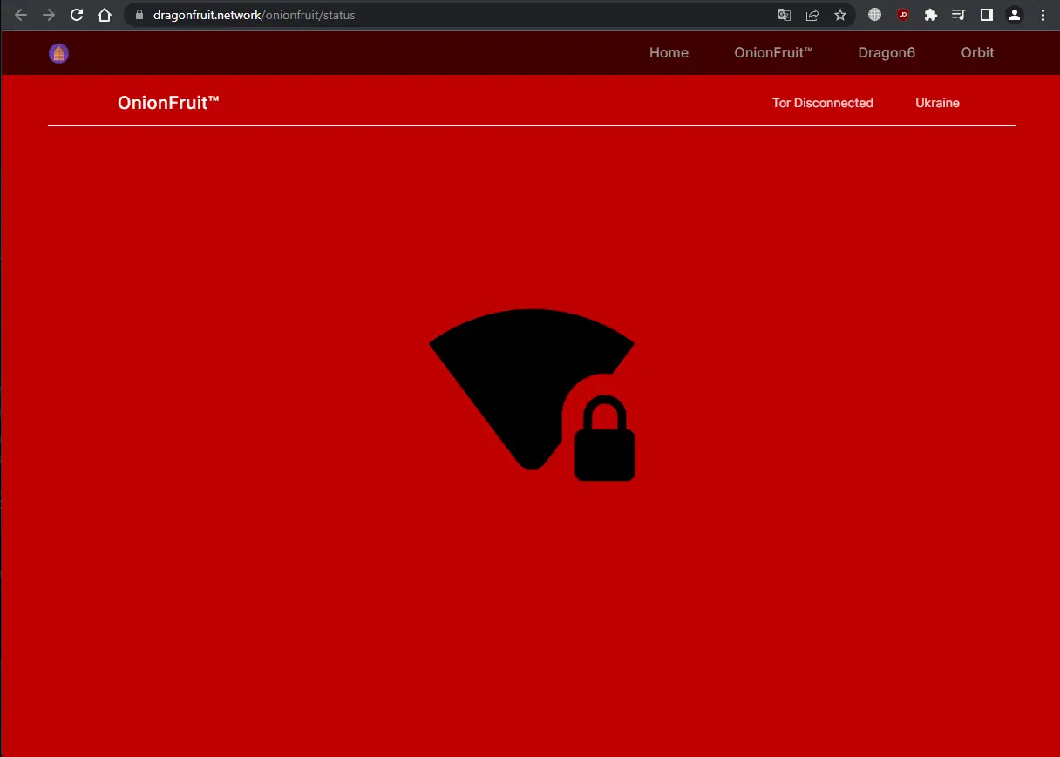The width and height of the screenshot is (1060, 757).
Task: Toggle the browser side panel
Action: point(987,15)
